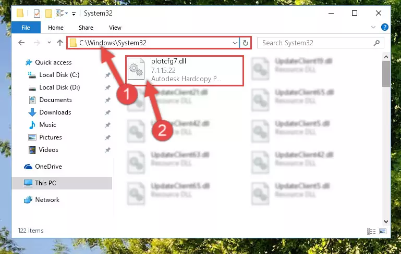Open Pictures folder in the sidebar
The image size is (401, 254).
tap(51, 137)
